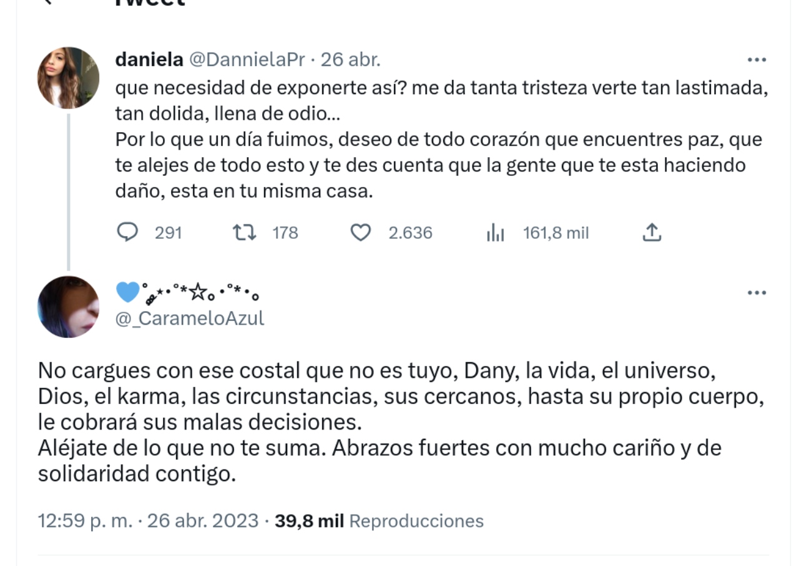
Task: Like daniela's tweet with the heart
Action: pos(360,233)
